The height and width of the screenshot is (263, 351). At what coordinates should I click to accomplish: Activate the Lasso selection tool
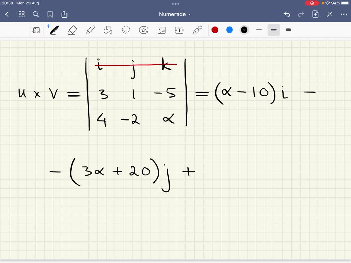coord(126,30)
